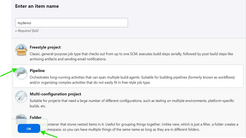Focus the item name field containing mydemo
Image resolution: width=246 pixels, height=138 pixels.
tap(71, 23)
